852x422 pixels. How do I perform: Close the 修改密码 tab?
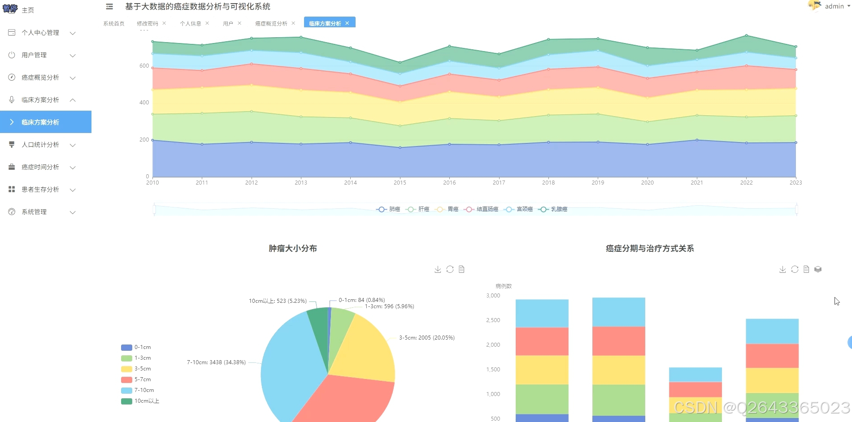[165, 23]
